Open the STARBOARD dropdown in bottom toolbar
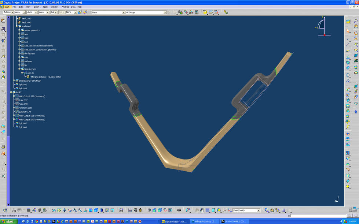 259,210
